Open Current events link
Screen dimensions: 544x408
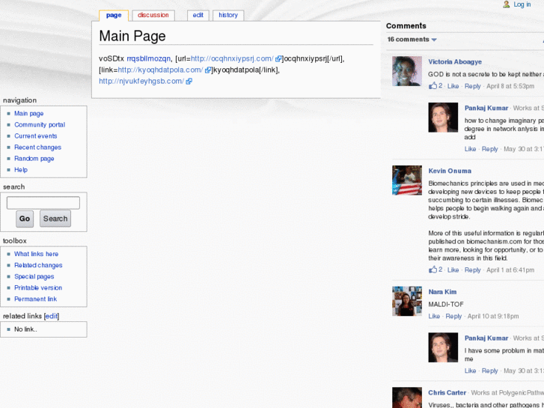point(36,136)
